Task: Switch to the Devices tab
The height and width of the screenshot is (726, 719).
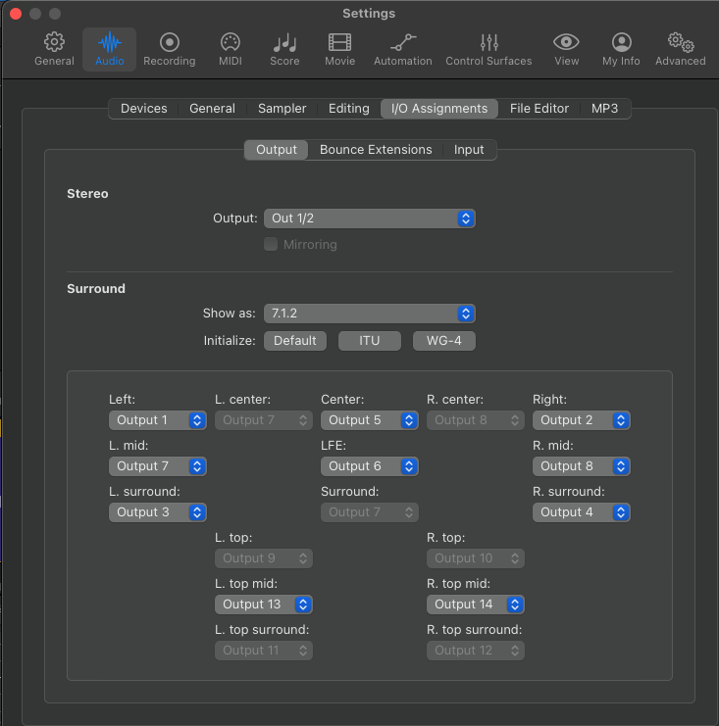Action: (x=144, y=109)
